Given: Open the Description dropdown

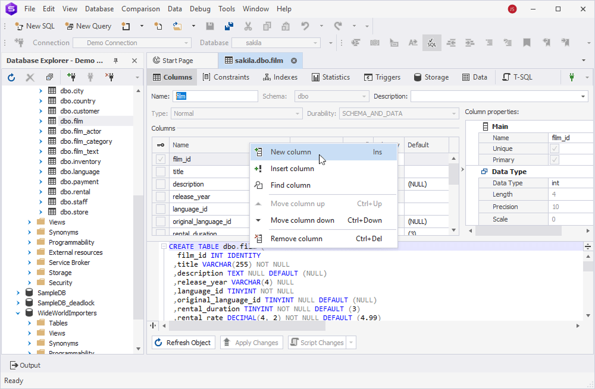Looking at the screenshot, I should (x=583, y=96).
